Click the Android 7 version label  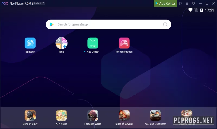tap(39, 3)
